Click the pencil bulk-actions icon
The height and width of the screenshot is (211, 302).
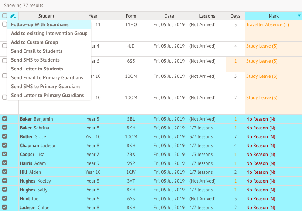coord(13,16)
